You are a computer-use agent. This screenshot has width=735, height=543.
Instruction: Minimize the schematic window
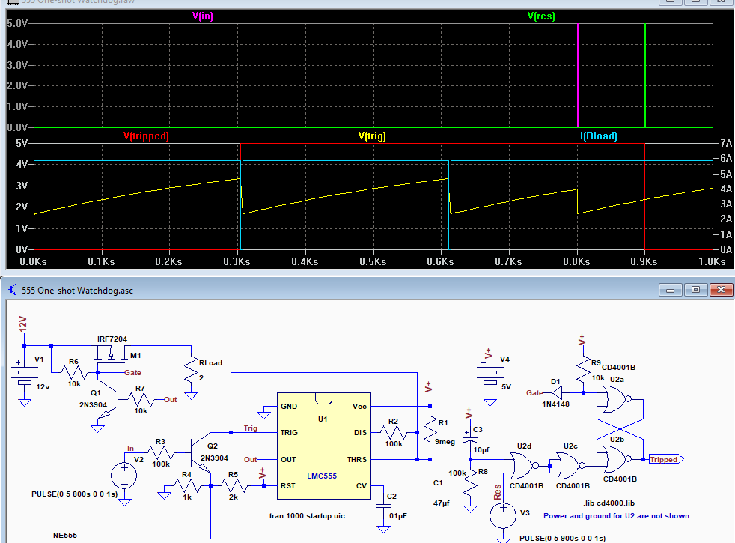[671, 290]
